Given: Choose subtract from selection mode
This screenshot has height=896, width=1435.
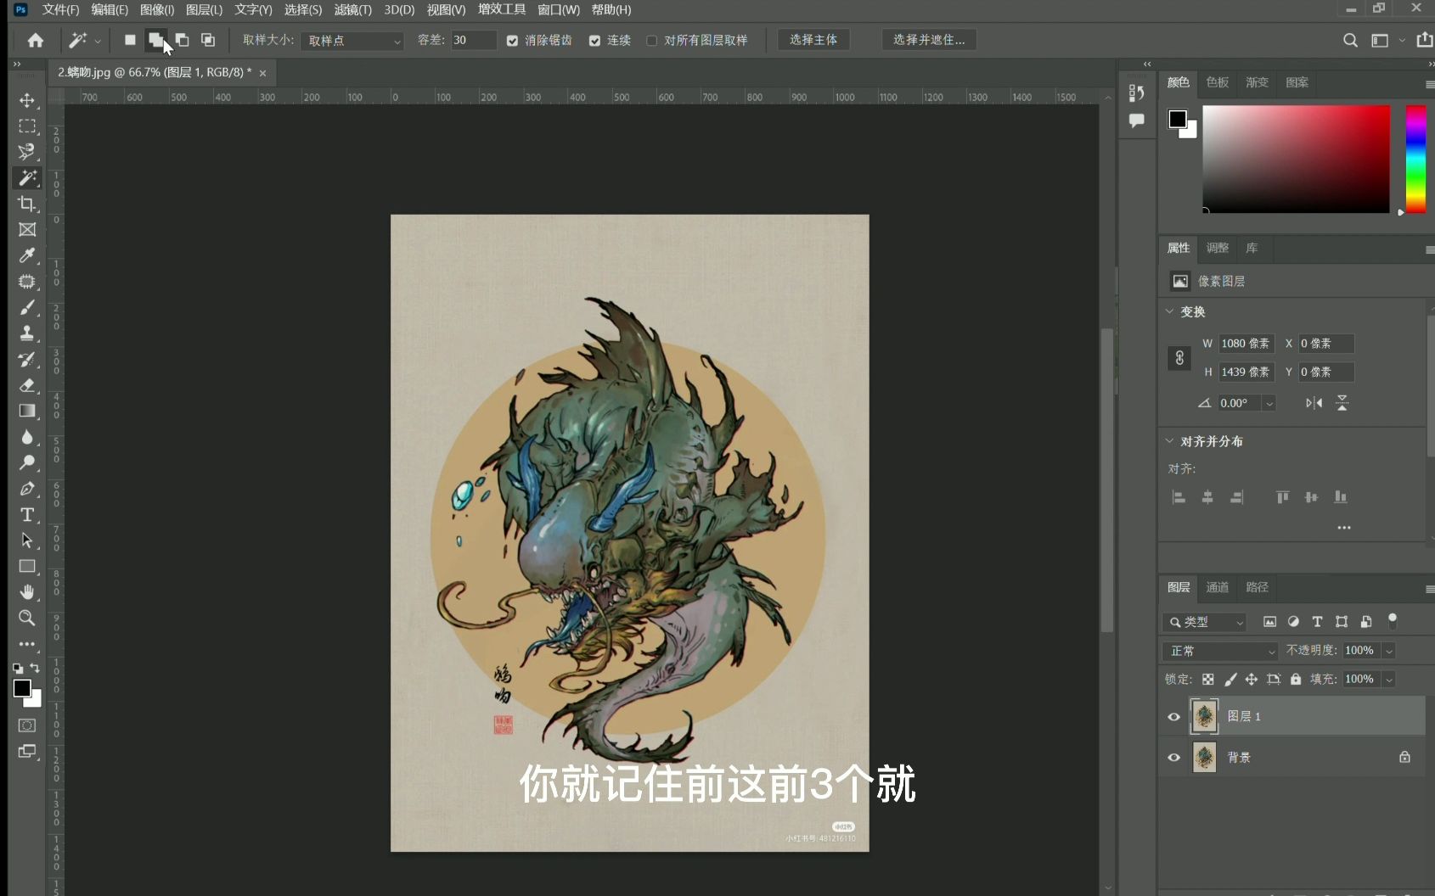Looking at the screenshot, I should tap(182, 40).
